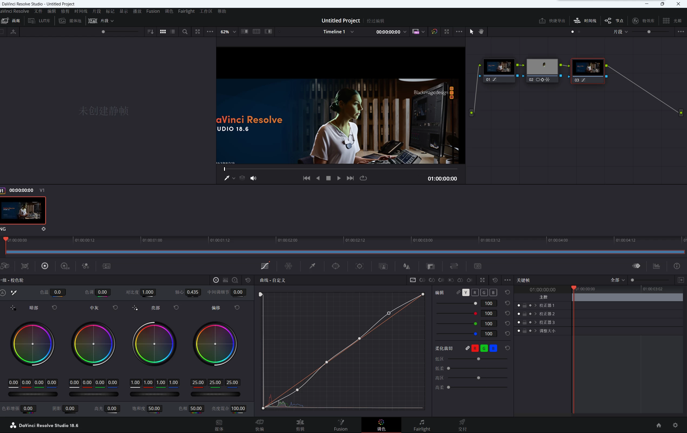Open the HDR color wheels palette
The height and width of the screenshot is (433, 687).
tap(65, 266)
